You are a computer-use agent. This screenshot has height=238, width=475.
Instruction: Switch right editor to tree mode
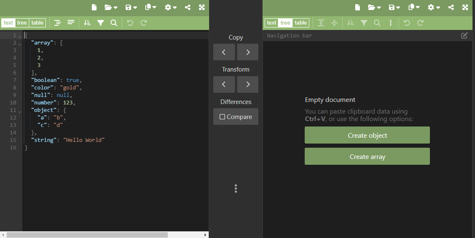pos(286,22)
